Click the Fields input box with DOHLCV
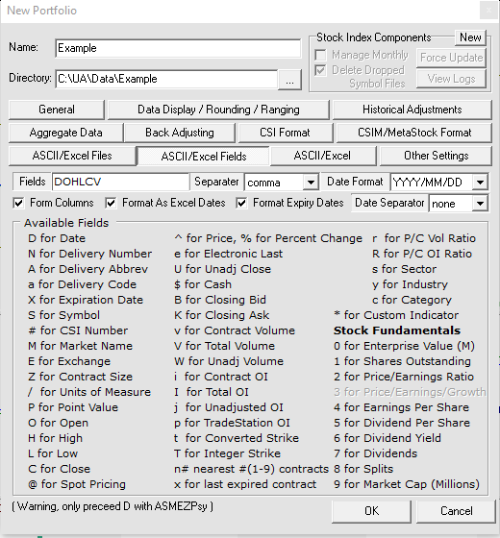Viewport: 500px width, 538px height. click(x=120, y=182)
